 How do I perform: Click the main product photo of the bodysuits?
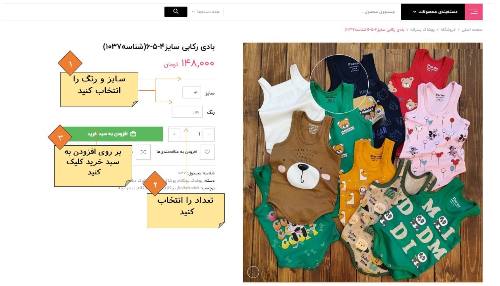(363, 162)
